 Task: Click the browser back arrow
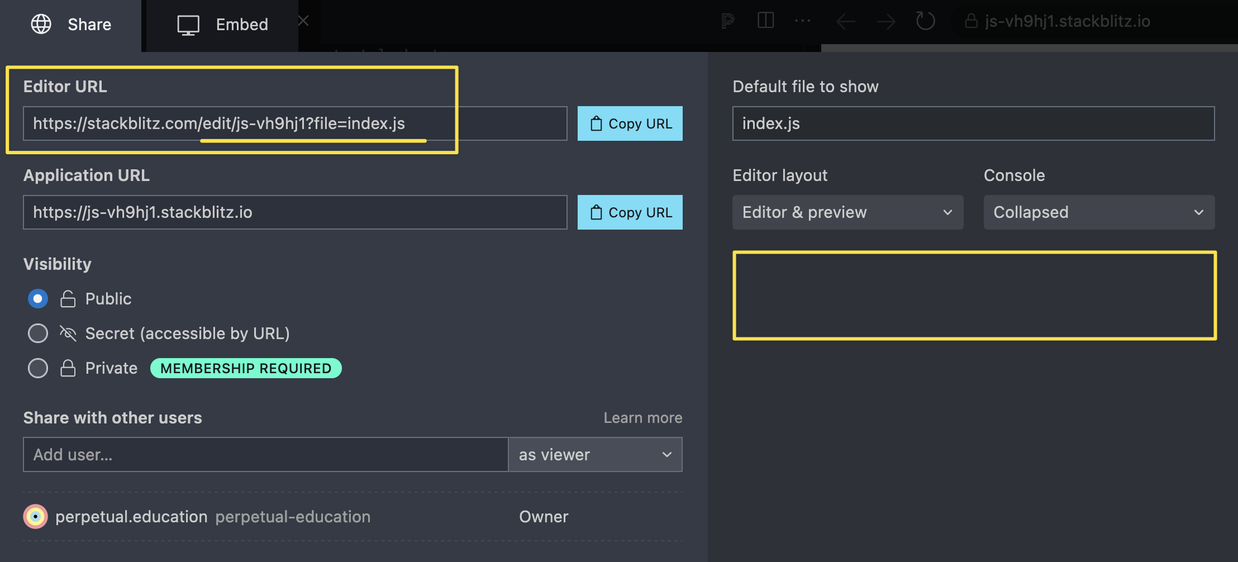click(845, 21)
